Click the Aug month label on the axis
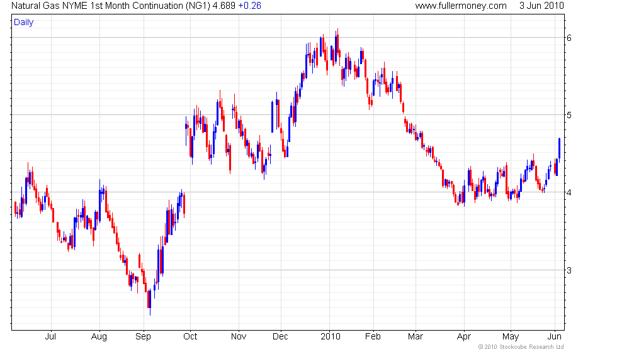The width and height of the screenshot is (617, 352). pos(99,337)
